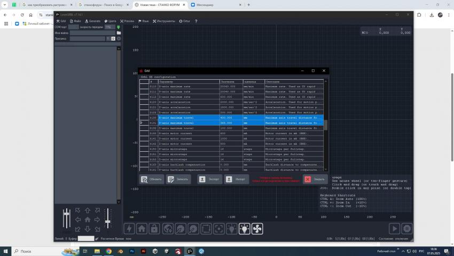Screen dimensions: 454x256
Task: Open the Grbl menu in LaserGRBL
Action: (x=61, y=21)
